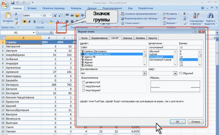
Task: Open the Подчеркивание dropdown showing Нет
Action: coord(145,73)
